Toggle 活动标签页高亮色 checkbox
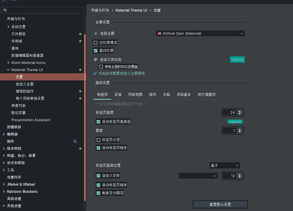Image resolution: width=293 pixels, height=211 pixels. click(98, 122)
